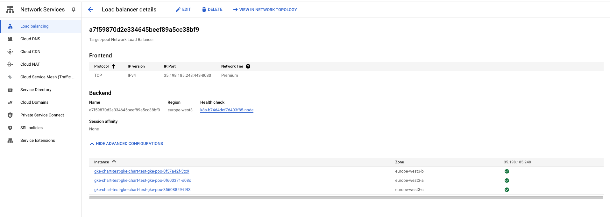Collapse Hide Advanced Configurations section
Image resolution: width=610 pixels, height=217 pixels.
[126, 144]
